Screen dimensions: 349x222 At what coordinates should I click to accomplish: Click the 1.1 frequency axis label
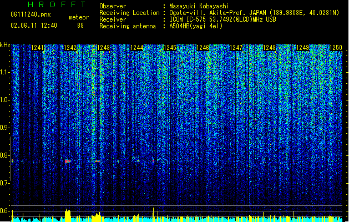[x=5, y=72]
